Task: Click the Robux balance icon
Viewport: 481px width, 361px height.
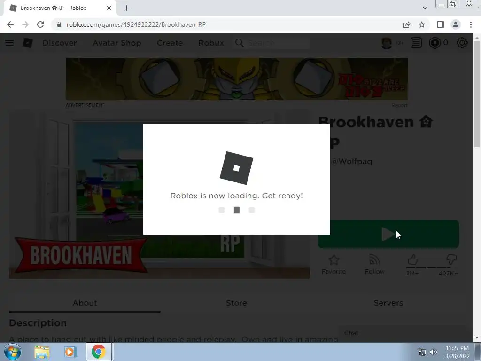Action: [434, 43]
